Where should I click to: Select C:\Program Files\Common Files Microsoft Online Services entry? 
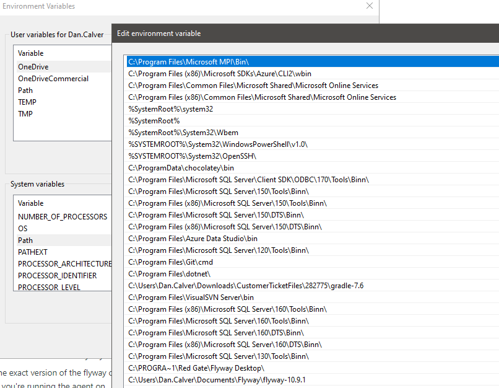313,86
